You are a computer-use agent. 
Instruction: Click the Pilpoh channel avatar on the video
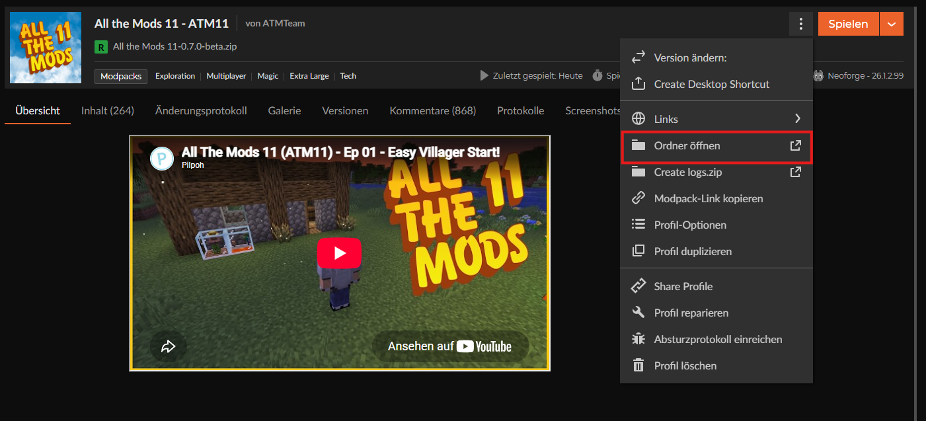coord(162,159)
